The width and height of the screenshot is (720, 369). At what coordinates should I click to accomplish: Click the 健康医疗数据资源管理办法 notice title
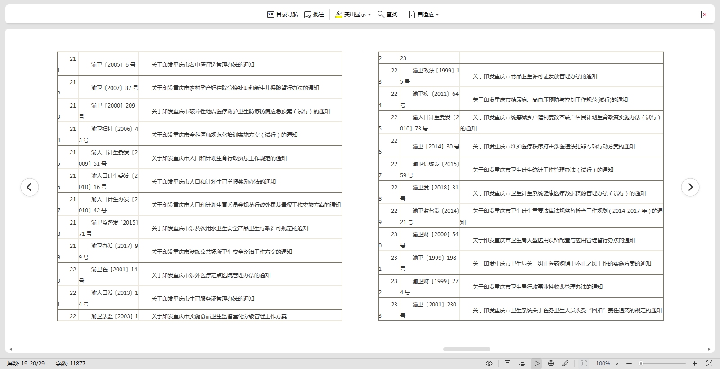click(x=559, y=193)
